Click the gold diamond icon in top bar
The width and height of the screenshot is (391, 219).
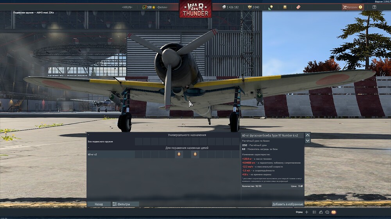285,7
